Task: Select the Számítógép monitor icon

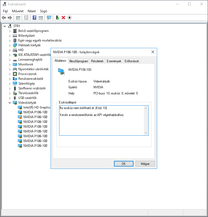Action: [15, 84]
